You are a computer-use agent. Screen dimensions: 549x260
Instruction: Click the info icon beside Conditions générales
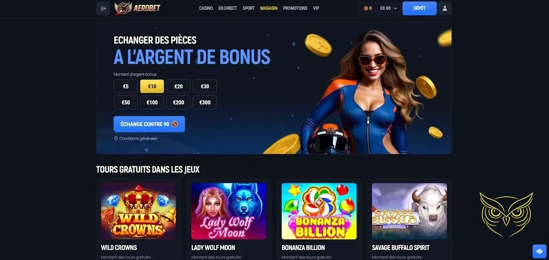[x=116, y=138]
